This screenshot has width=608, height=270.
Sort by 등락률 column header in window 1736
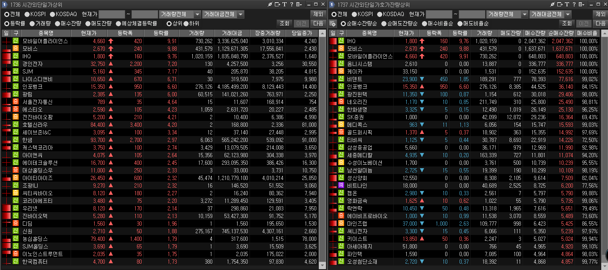coord(161,33)
